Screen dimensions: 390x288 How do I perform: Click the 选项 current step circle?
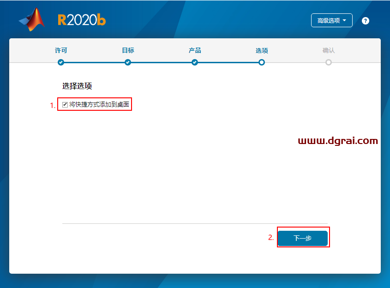[x=262, y=62]
